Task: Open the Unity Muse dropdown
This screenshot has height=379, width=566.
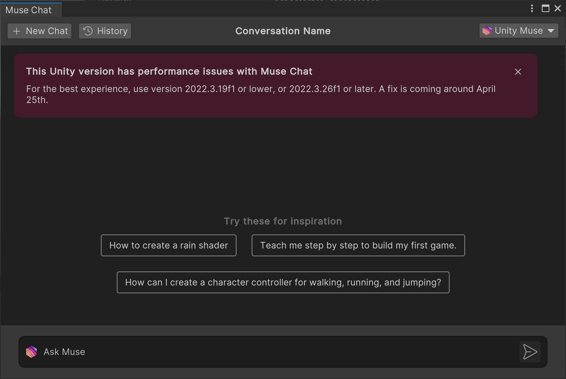Action: coord(519,31)
